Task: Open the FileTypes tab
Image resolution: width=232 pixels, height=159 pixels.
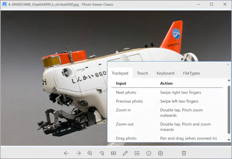Action: 191,73
